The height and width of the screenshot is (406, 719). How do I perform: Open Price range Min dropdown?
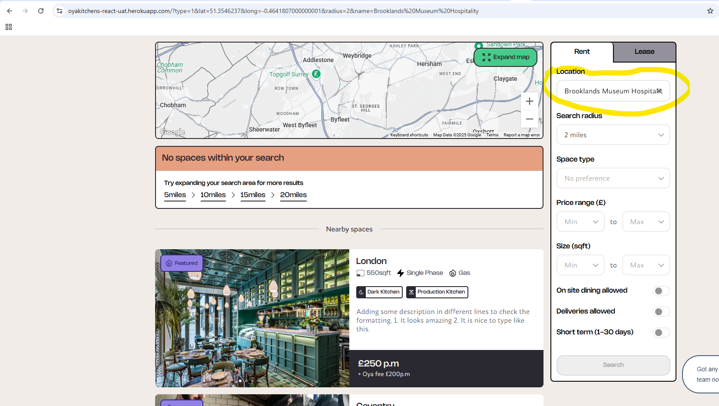(580, 222)
